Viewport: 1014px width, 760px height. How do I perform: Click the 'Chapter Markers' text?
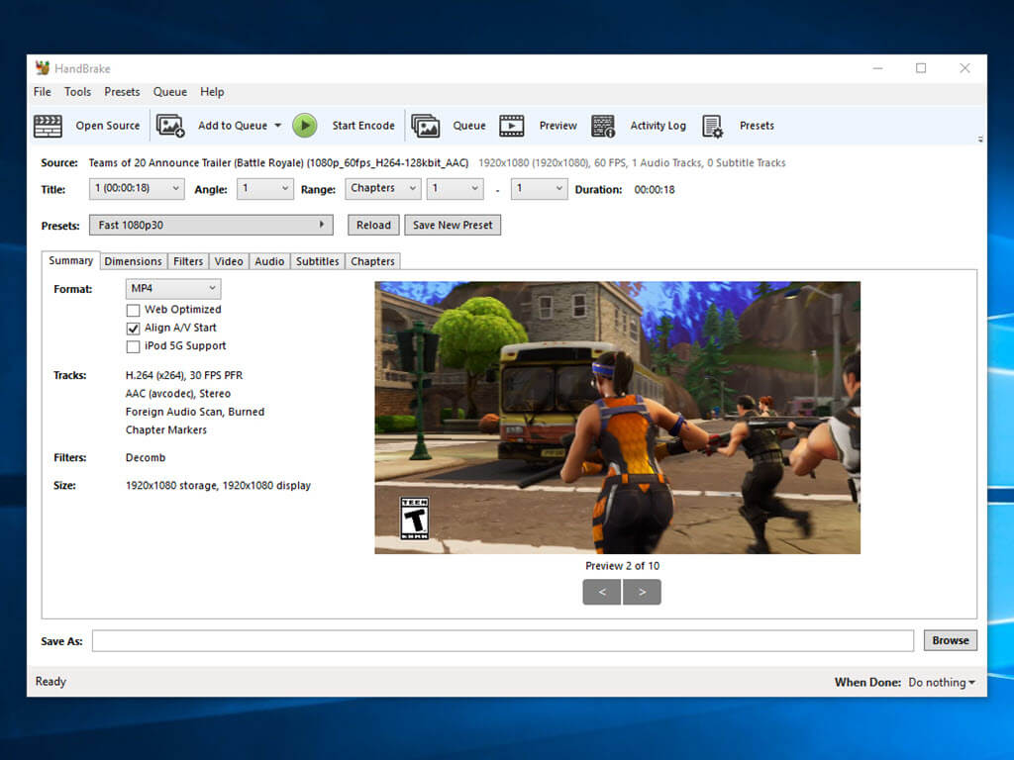166,429
